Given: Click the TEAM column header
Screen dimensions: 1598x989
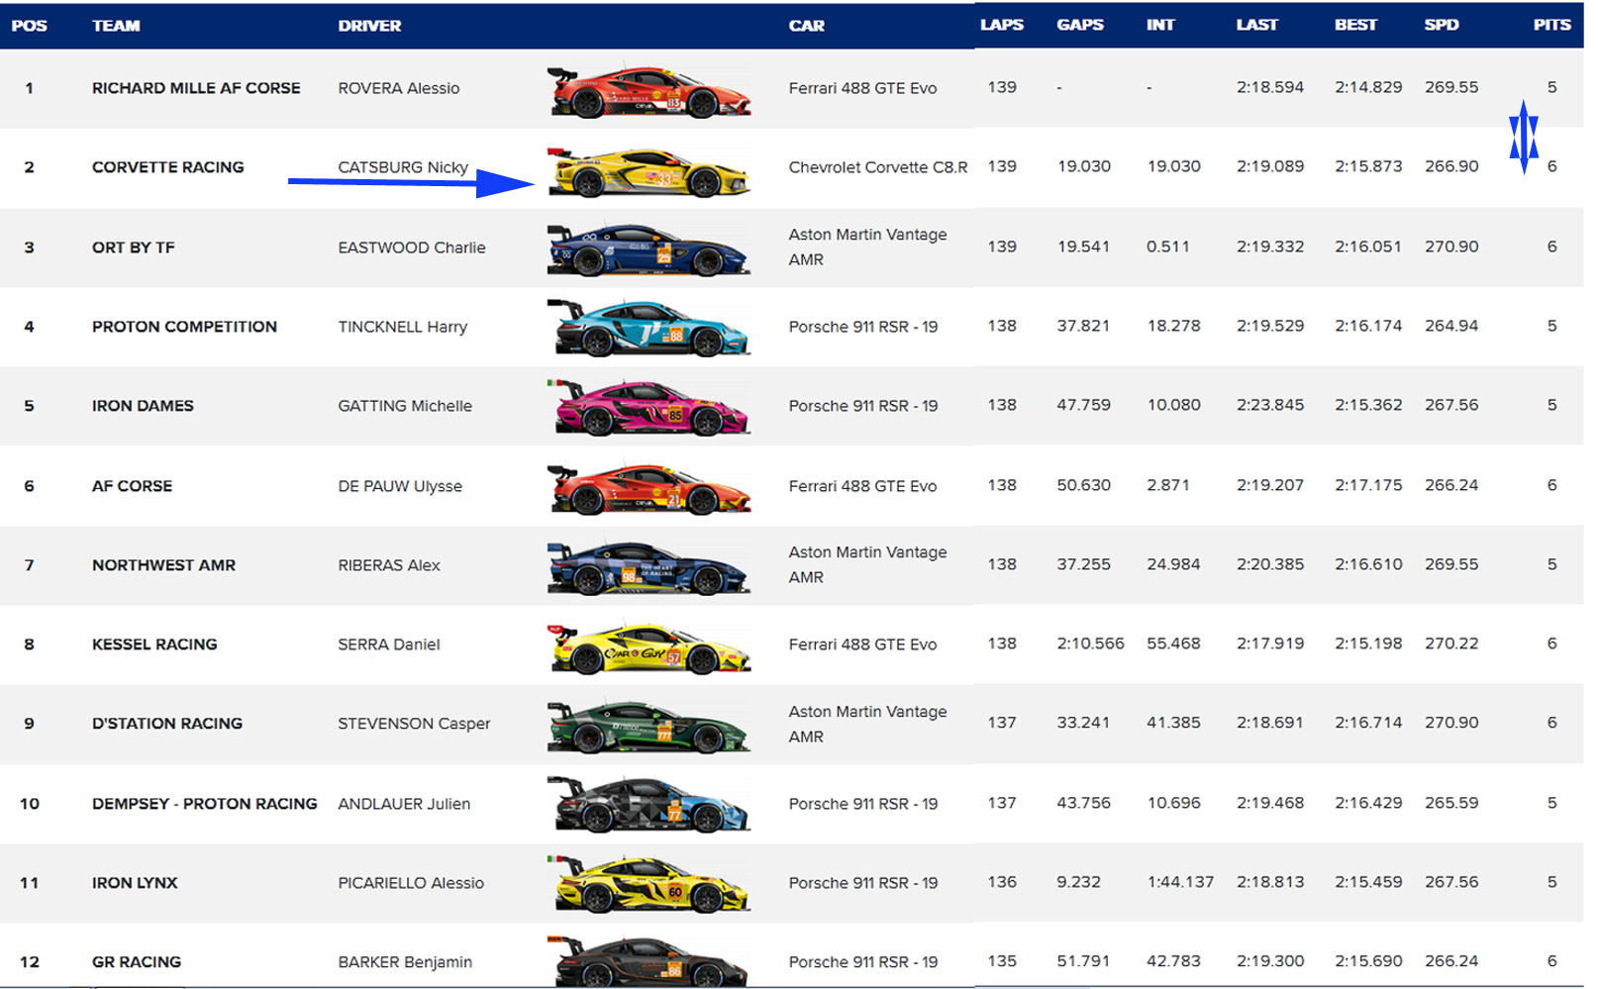Looking at the screenshot, I should pos(116,26).
